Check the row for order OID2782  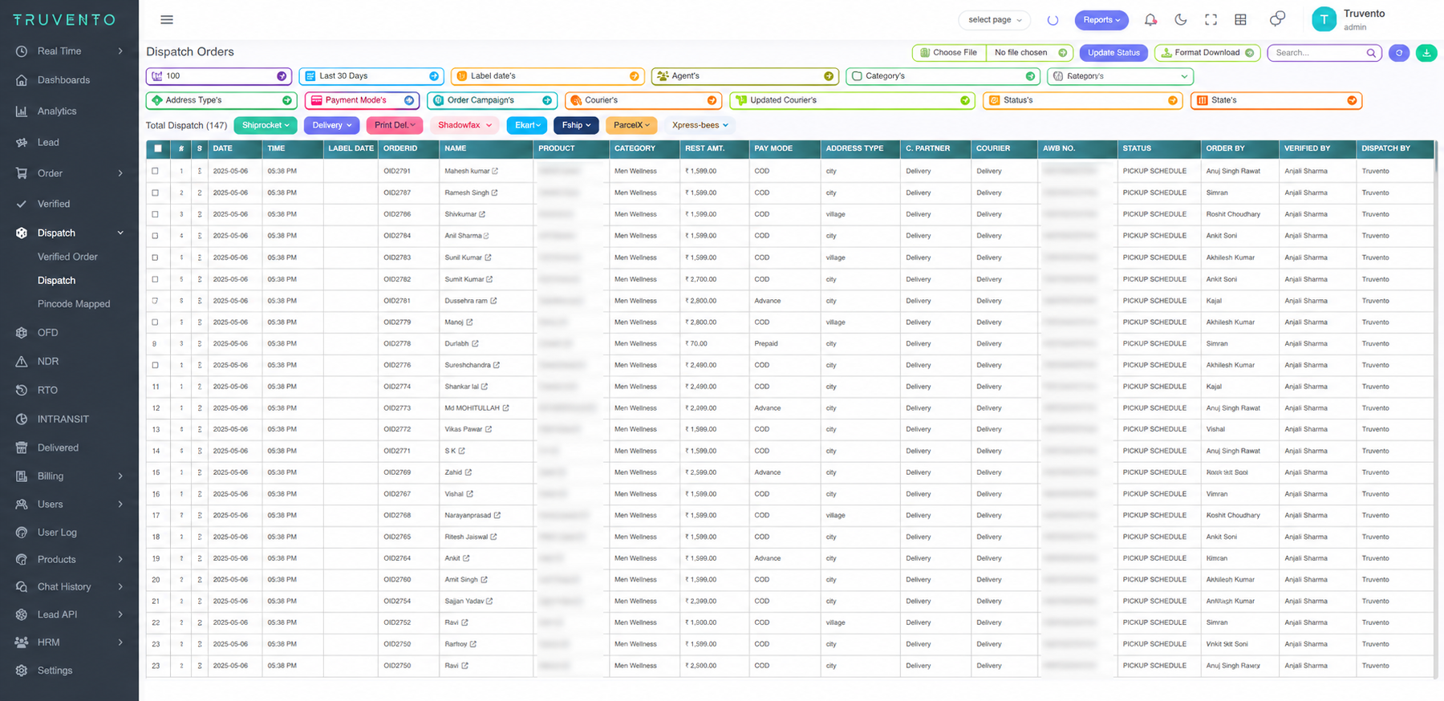[156, 280]
